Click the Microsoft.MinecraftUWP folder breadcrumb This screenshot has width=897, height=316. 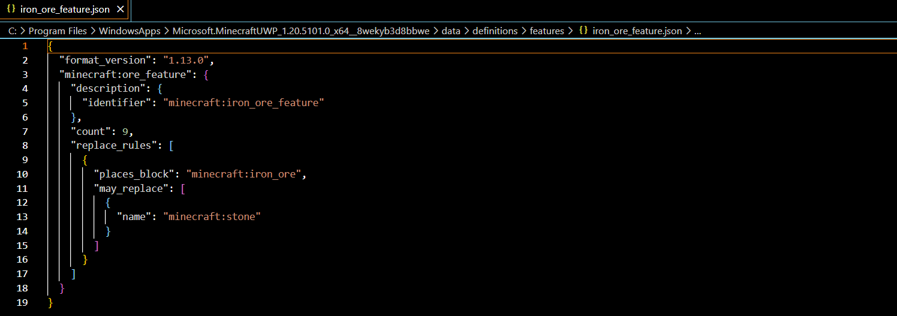point(301,31)
